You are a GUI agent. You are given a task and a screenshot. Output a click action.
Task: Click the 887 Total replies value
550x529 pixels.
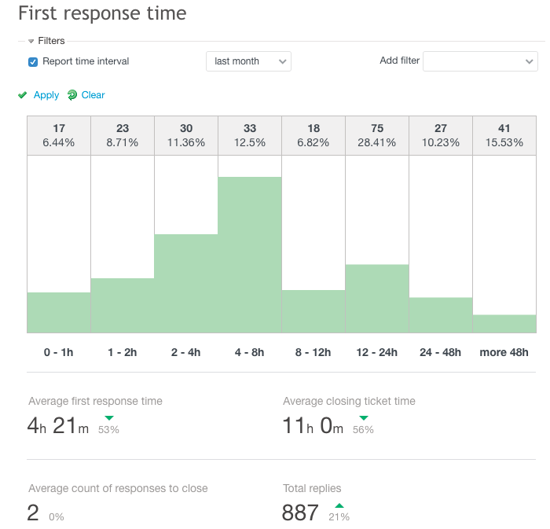[300, 513]
